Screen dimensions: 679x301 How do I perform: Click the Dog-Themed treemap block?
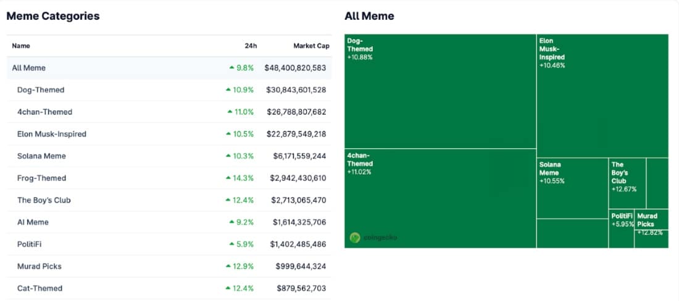tap(440, 92)
